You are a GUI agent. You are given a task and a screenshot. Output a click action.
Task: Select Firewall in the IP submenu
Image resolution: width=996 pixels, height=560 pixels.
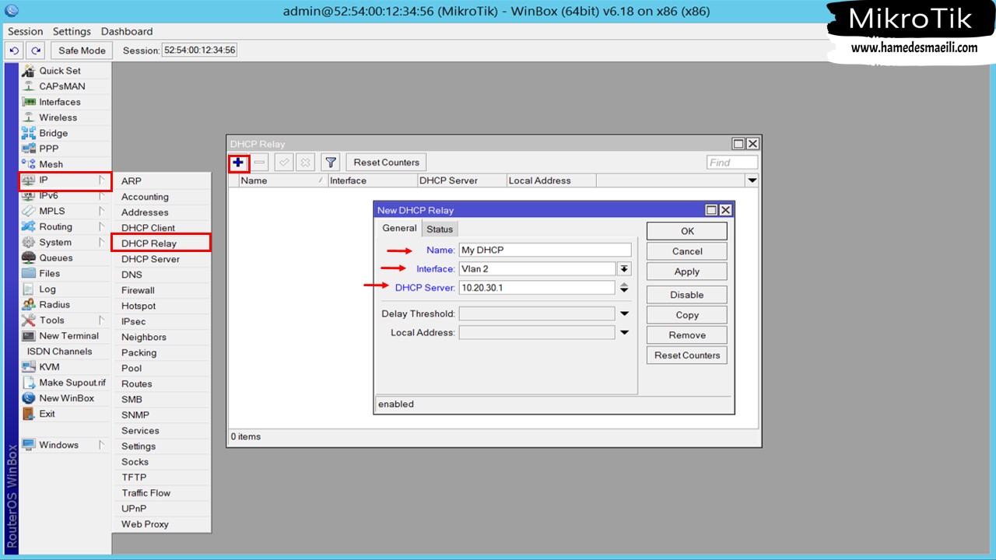click(162, 289)
